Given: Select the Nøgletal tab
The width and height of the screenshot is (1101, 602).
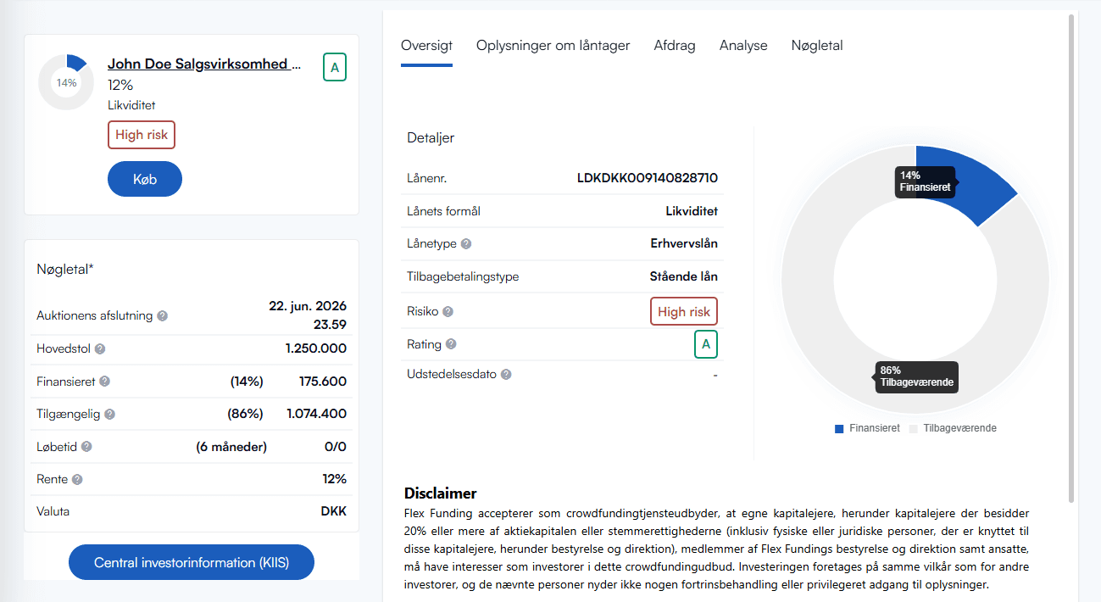Looking at the screenshot, I should [x=817, y=46].
